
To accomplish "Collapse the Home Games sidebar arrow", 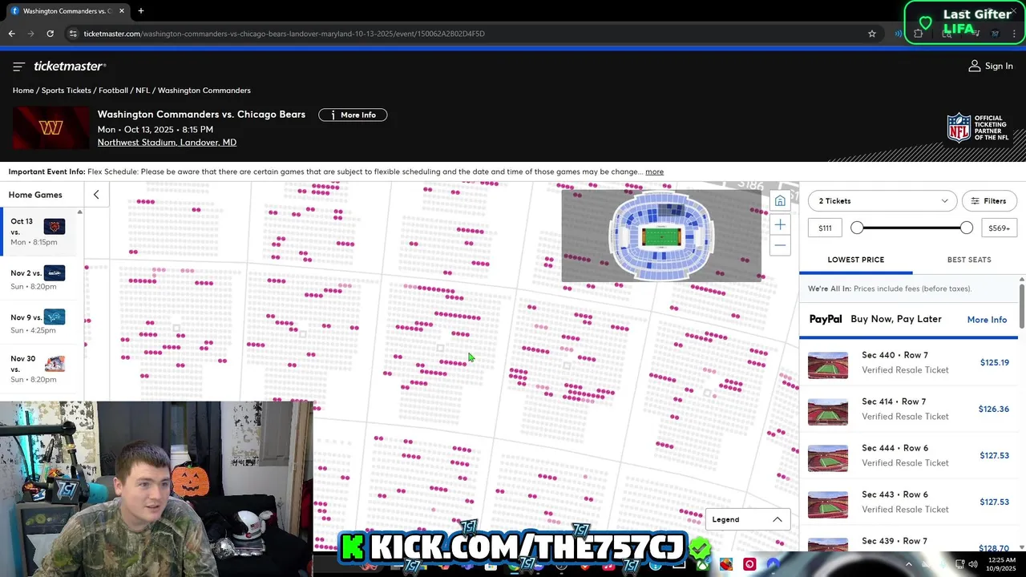I will point(96,195).
